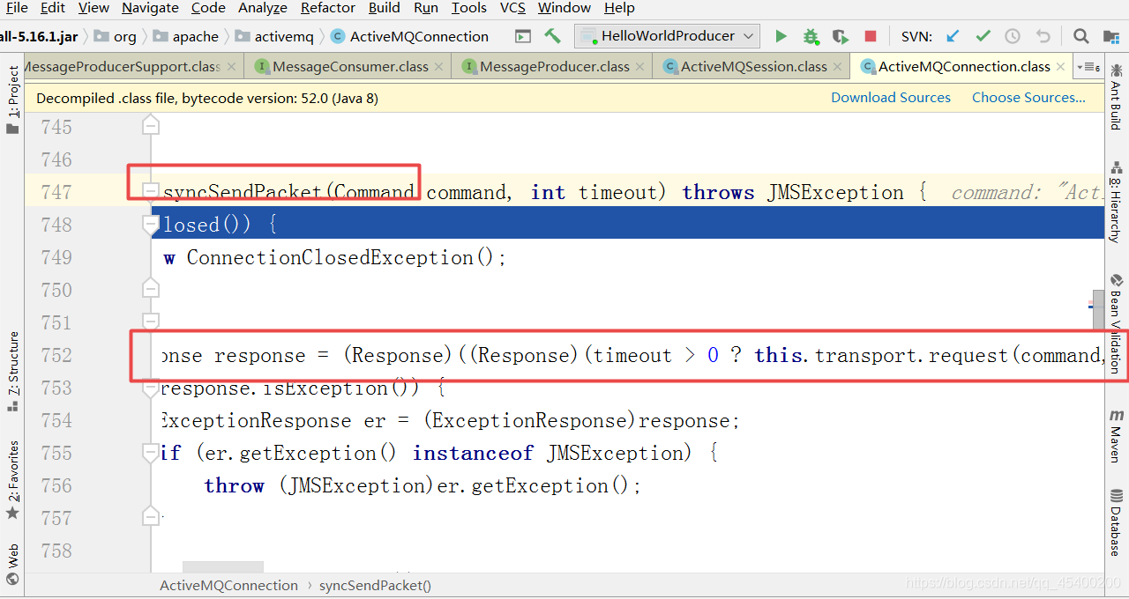This screenshot has width=1129, height=599.
Task: Toggle fold marker on line 745
Action: pos(151,127)
